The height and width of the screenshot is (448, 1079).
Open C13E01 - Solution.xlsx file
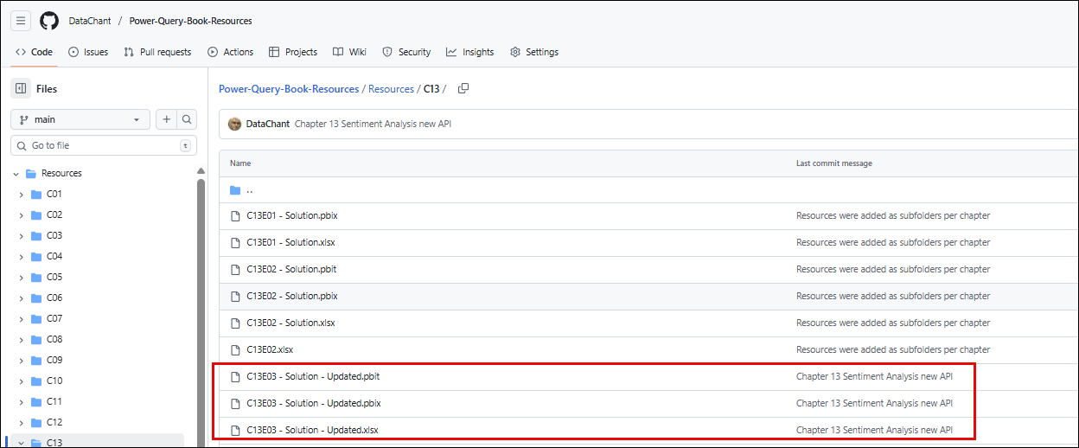[290, 242]
